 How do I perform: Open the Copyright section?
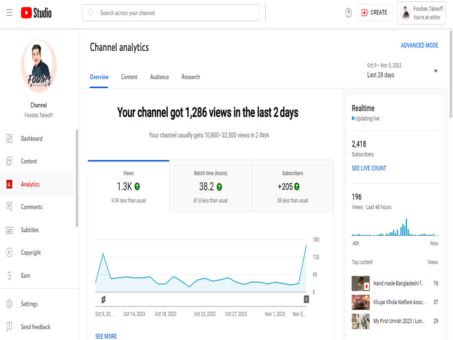click(x=30, y=253)
